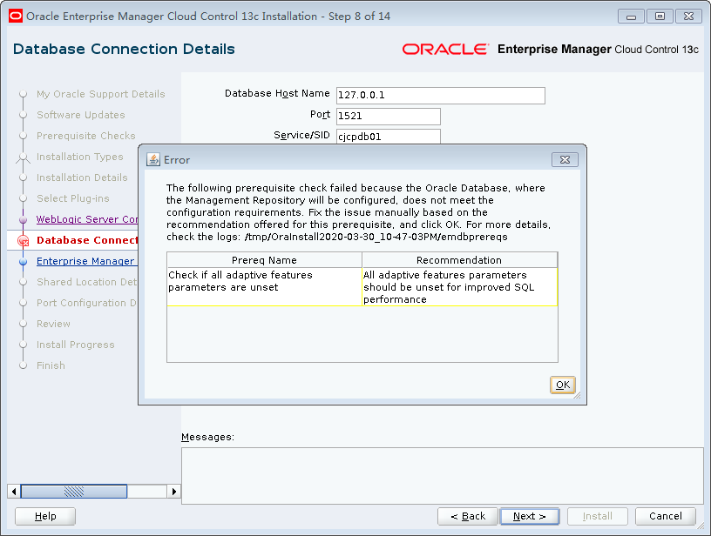Click the red error badge beside Database Connection
This screenshot has width=711, height=536.
tap(23, 241)
